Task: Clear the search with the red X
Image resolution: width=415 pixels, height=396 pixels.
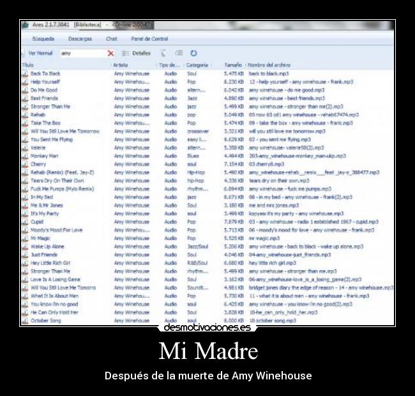Action: 111,54
